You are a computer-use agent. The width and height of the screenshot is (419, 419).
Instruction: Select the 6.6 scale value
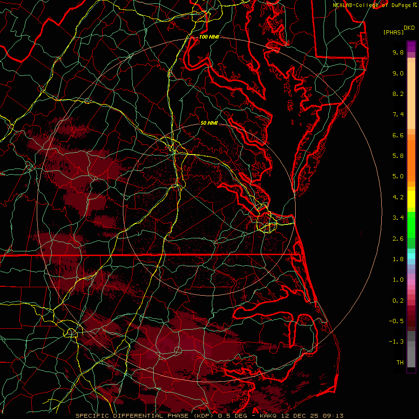[x=398, y=135]
